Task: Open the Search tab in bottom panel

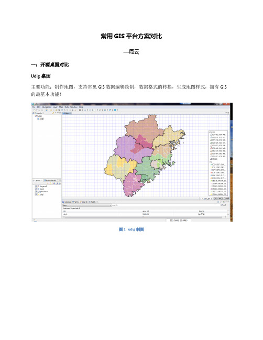Action: coord(84,202)
